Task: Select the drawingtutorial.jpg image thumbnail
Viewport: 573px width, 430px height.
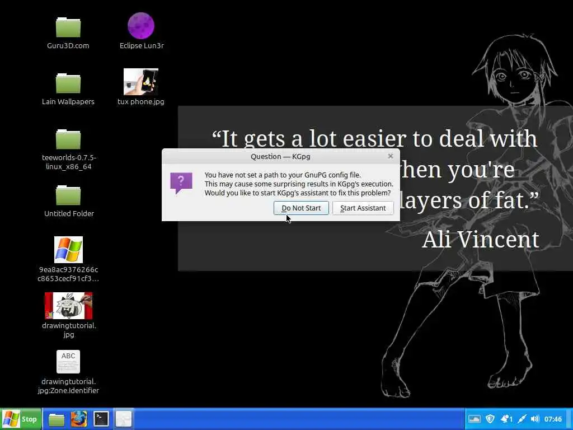Action: (x=68, y=306)
